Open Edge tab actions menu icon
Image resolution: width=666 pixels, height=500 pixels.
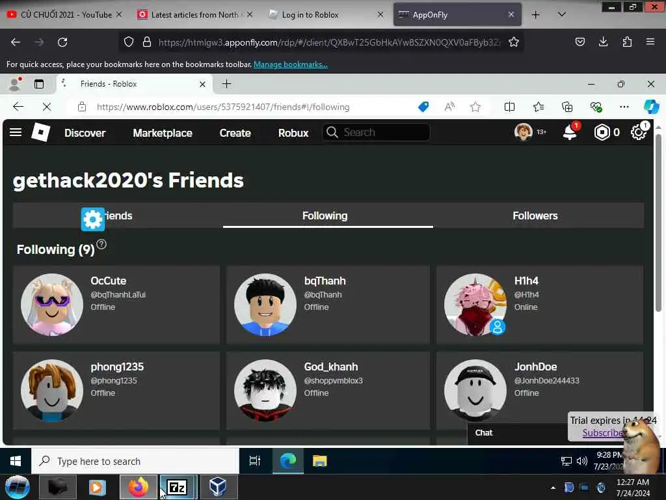click(x=39, y=84)
